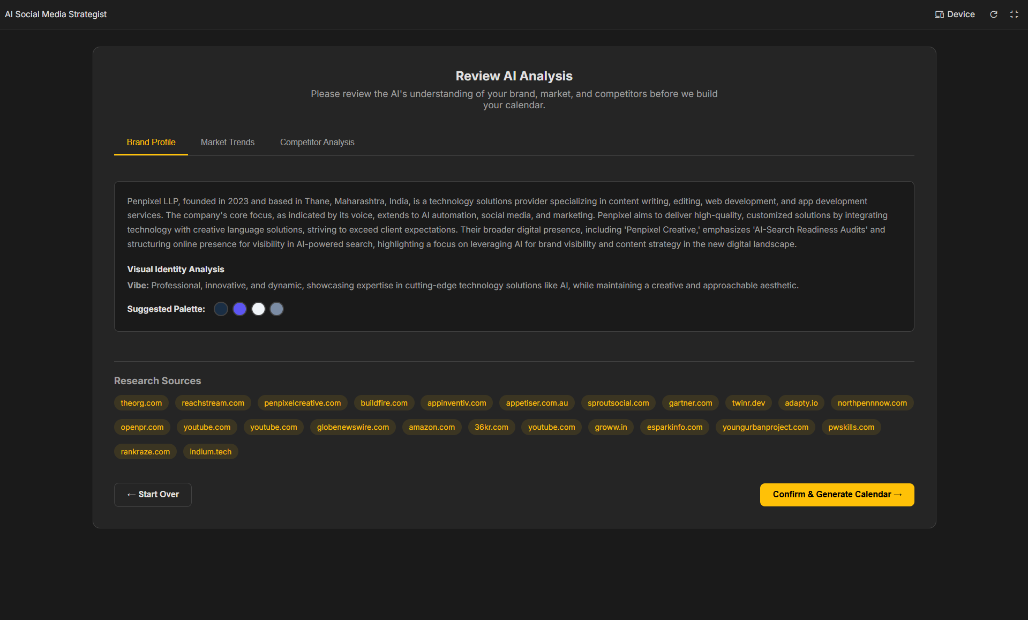1028x620 pixels.
Task: Open the youngurbanproject.com source chip
Action: click(x=766, y=427)
